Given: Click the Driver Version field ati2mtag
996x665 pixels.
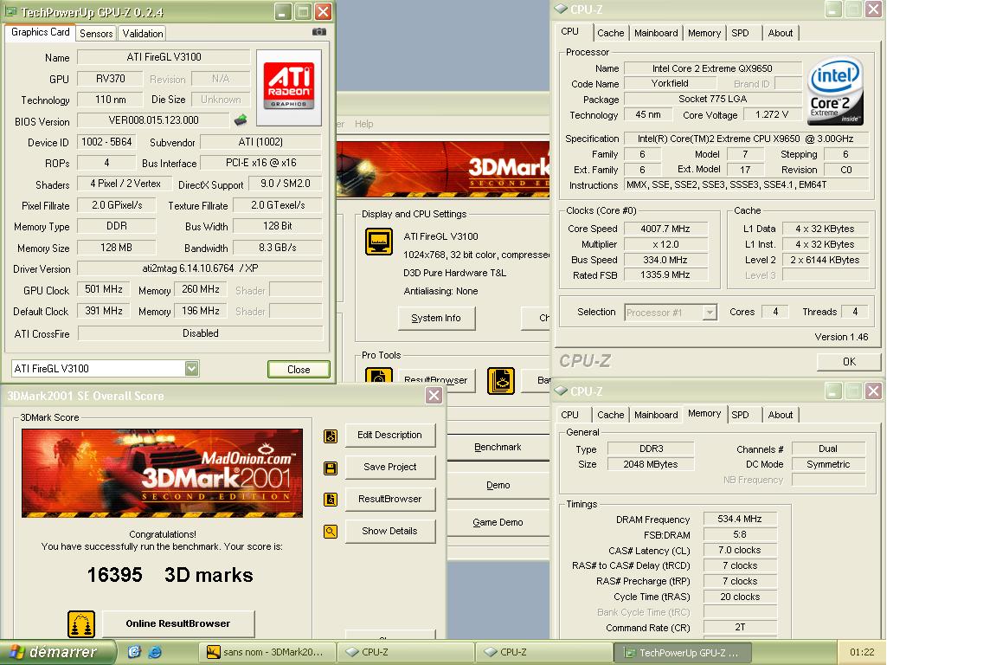Looking at the screenshot, I should [199, 268].
